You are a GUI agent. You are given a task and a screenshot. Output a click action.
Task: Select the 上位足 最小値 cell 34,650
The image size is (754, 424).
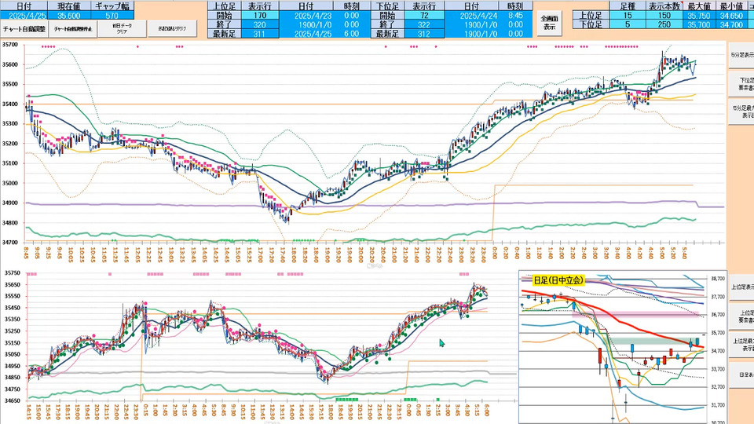[x=731, y=16]
